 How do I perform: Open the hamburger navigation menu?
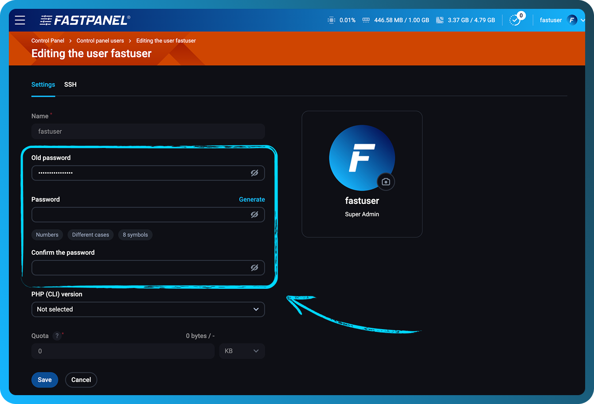click(x=20, y=20)
